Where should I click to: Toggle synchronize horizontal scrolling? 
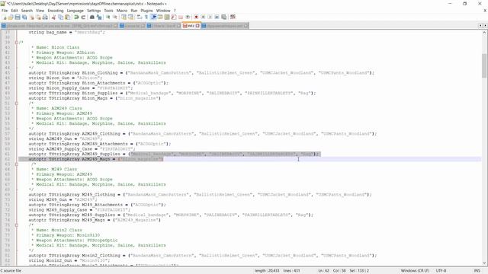pyautogui.click(x=130, y=17)
